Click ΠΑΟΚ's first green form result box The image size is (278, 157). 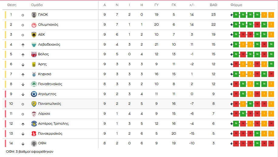pos(236,15)
